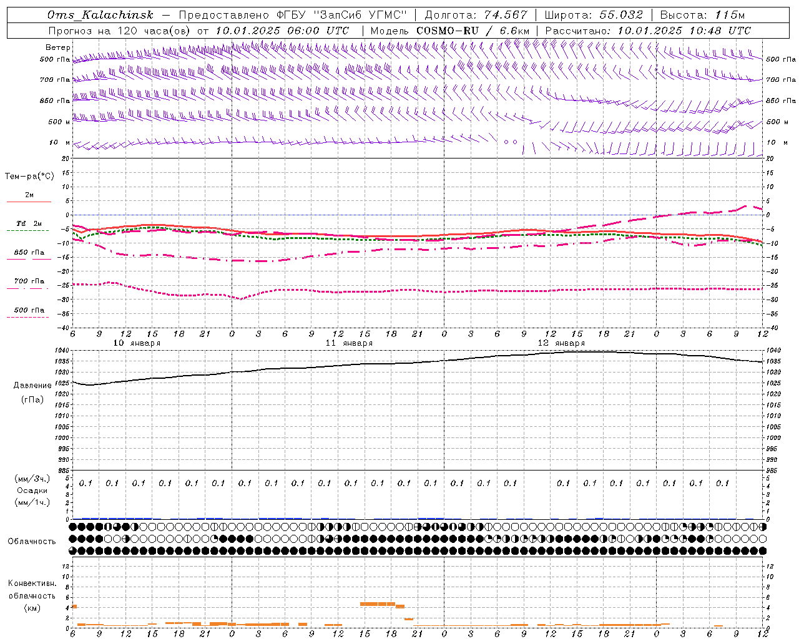Select the '(км)' unit under convective cloudiness
This screenshot has width=799, height=639.
click(32, 607)
